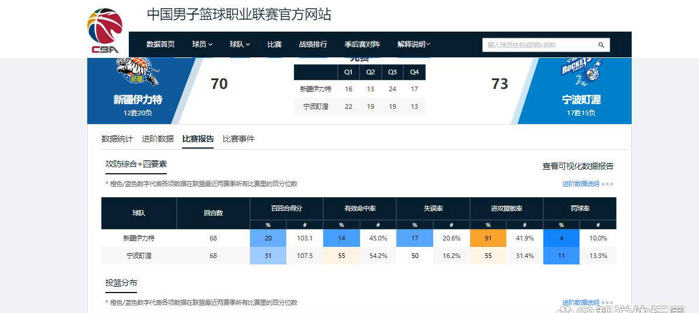Open 进阶数据说明 link under 攻防综合+四要素
699x313 pixels.
588,184
